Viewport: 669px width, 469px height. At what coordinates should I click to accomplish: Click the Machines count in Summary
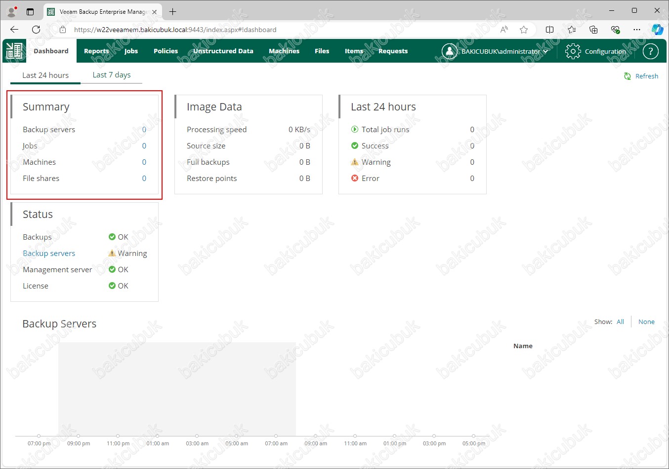(144, 162)
